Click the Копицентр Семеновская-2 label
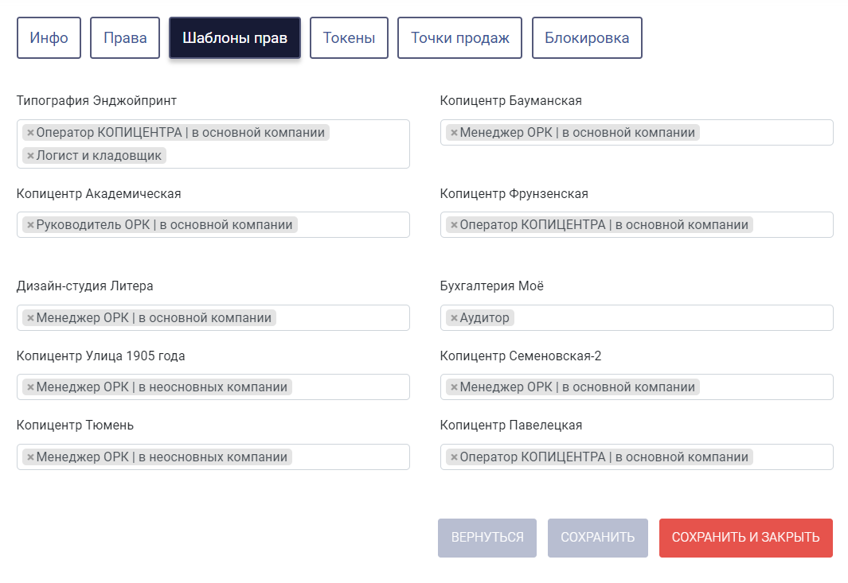 coord(521,356)
